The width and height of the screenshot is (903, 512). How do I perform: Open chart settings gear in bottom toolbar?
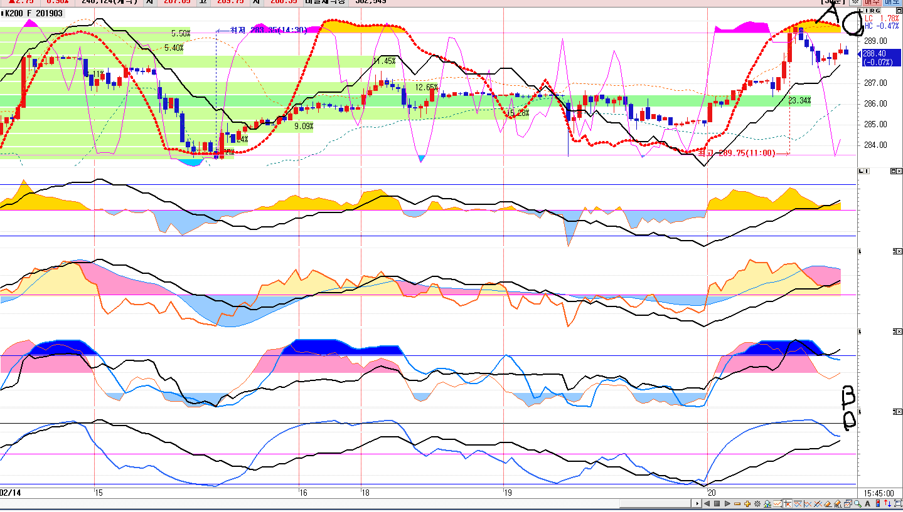pos(757,504)
